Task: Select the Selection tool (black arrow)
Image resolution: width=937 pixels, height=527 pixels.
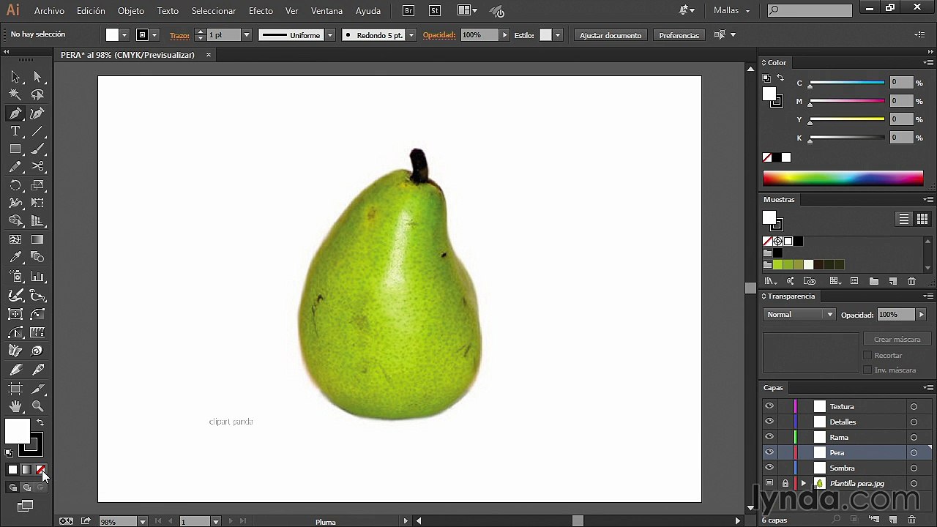Action: 15,77
